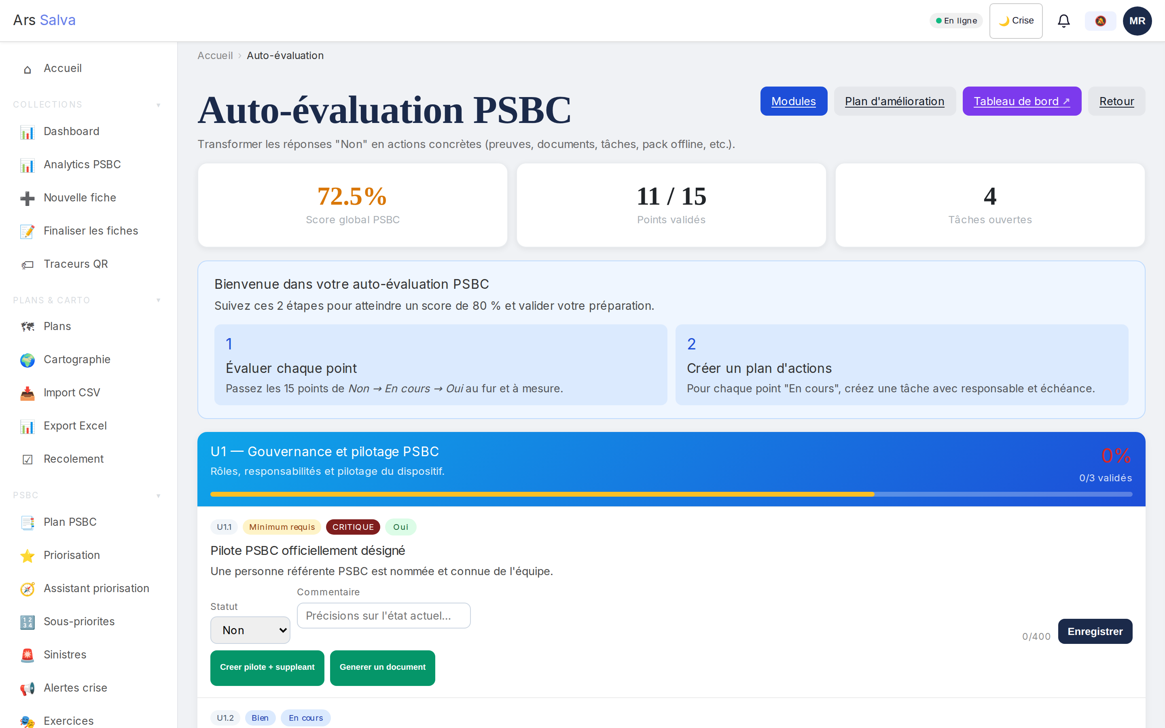Image resolution: width=1165 pixels, height=728 pixels.
Task: Click the Pilote PSBC officiellement désigné title
Action: [x=307, y=550]
